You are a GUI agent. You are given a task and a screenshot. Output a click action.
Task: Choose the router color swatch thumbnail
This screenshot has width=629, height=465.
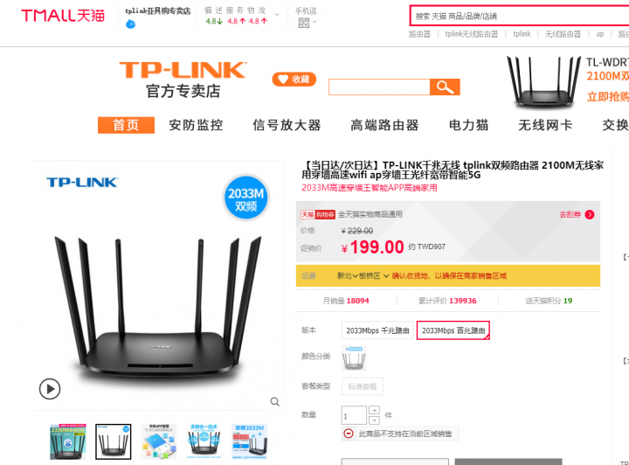click(354, 357)
